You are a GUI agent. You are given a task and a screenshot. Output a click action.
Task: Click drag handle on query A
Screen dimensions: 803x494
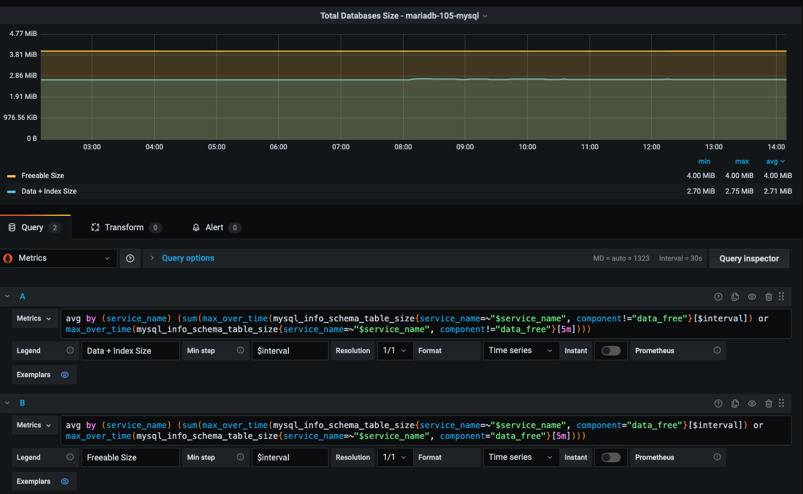[x=781, y=296]
